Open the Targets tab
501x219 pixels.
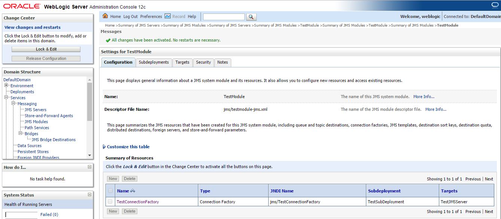[183, 63]
